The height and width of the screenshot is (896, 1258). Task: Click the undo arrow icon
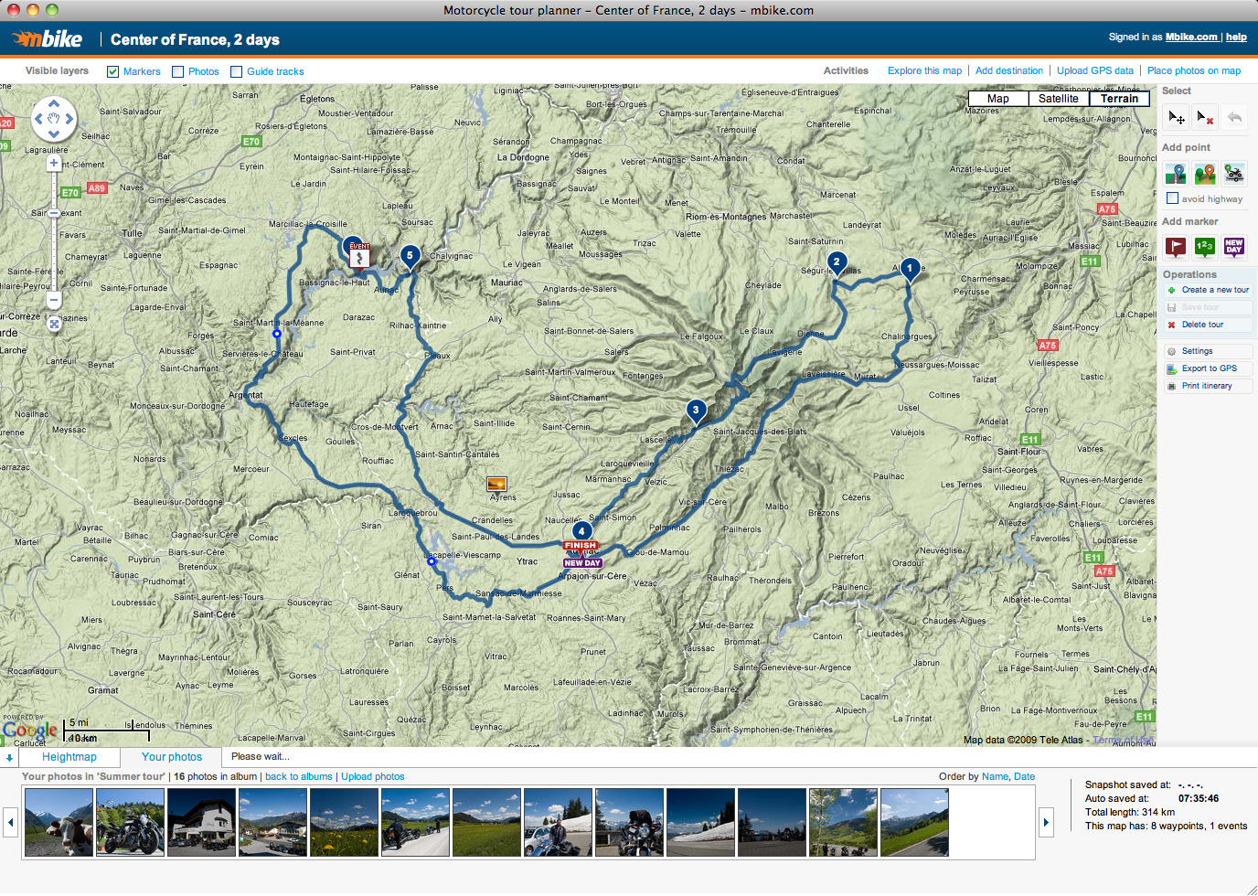pyautogui.click(x=1234, y=117)
